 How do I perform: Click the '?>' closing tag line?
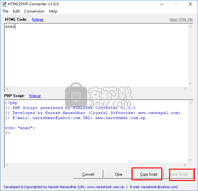coord(8,133)
